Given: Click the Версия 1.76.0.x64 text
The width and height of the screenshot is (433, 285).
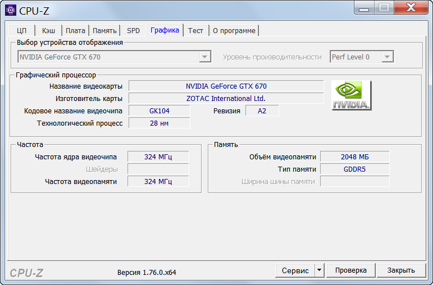Looking at the screenshot, I should click(x=147, y=273).
